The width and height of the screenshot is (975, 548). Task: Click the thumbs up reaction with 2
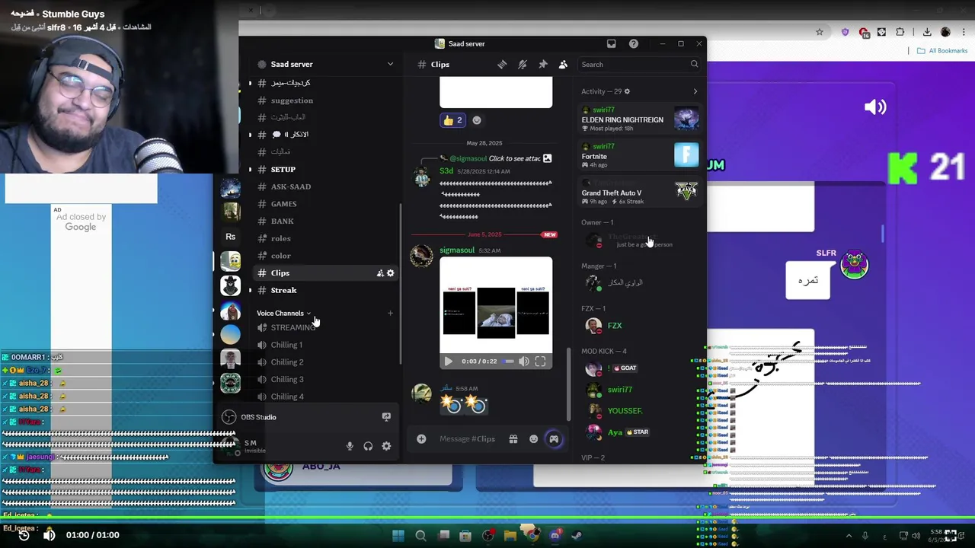pyautogui.click(x=452, y=120)
